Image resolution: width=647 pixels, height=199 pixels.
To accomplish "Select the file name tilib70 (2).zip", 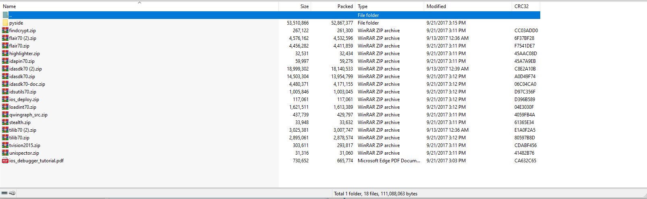I will 23,130.
